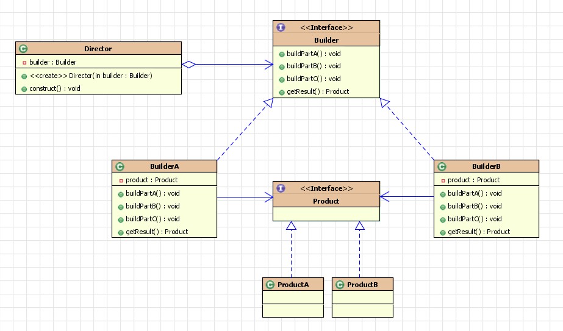This screenshot has width=563, height=331.
Task: Click the interface icon on Builder header
Action: click(281, 27)
